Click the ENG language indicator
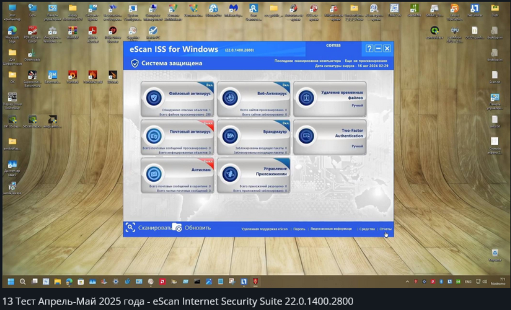 pyautogui.click(x=468, y=282)
